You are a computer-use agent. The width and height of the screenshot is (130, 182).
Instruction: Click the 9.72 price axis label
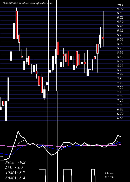[x=120, y=17]
